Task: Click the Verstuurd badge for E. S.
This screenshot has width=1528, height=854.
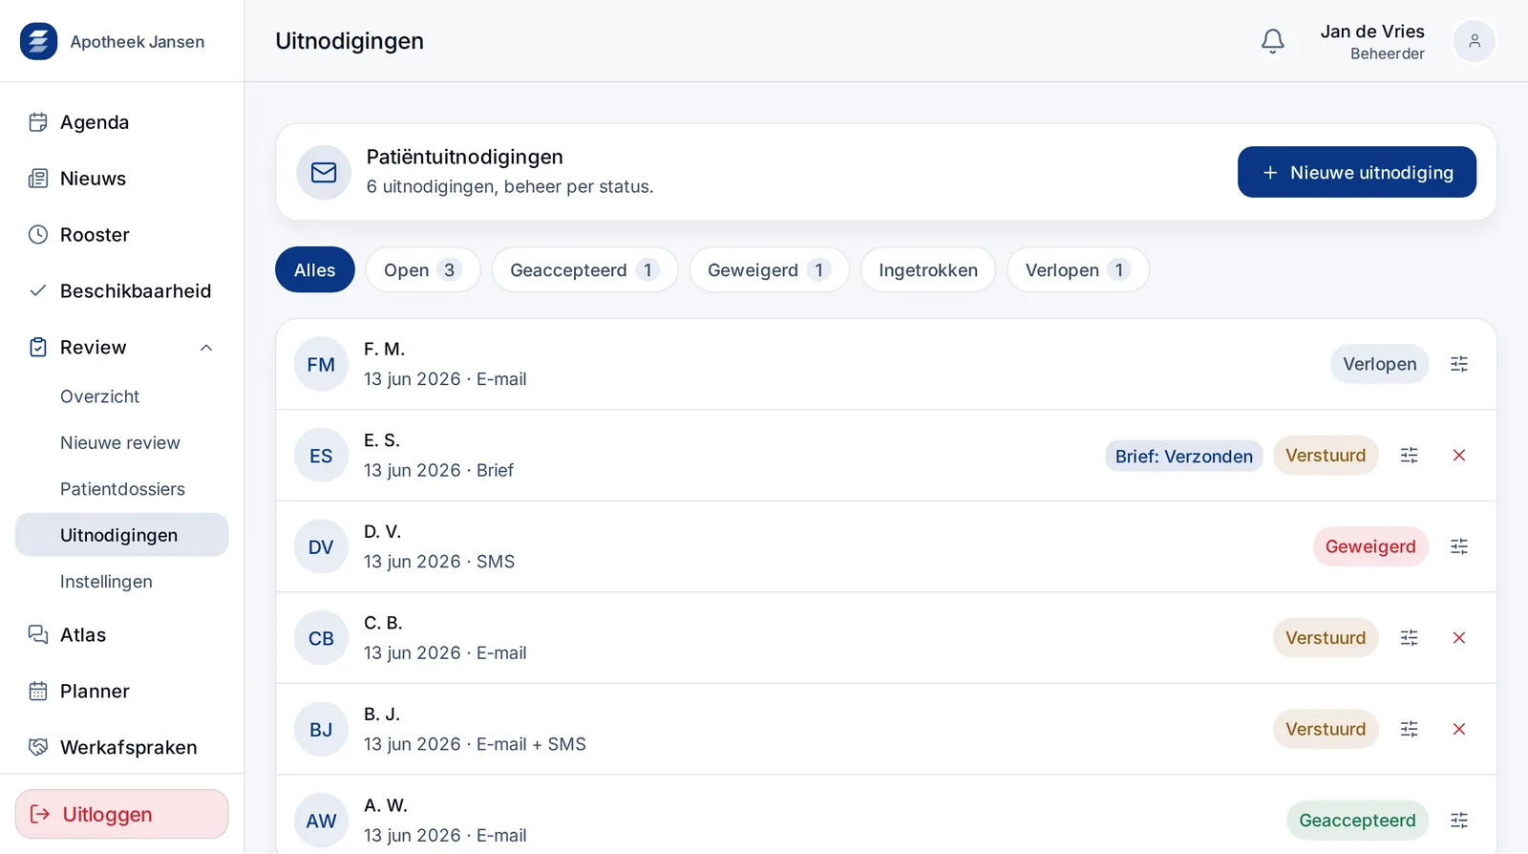Action: (1326, 456)
